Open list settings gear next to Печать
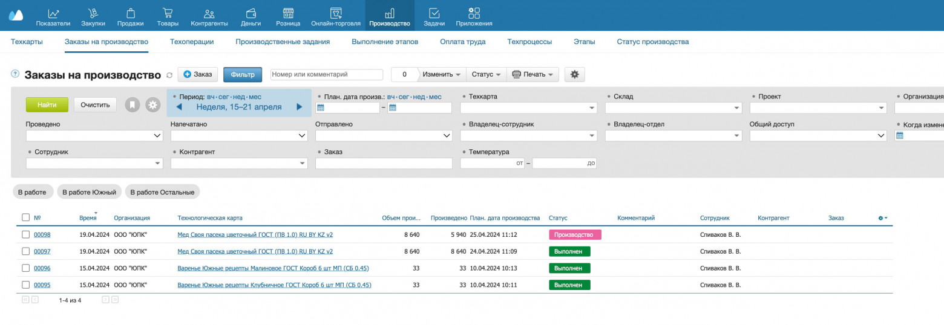This screenshot has height=325, width=944. (x=574, y=74)
